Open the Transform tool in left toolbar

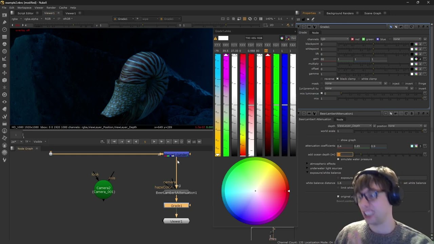(4, 73)
